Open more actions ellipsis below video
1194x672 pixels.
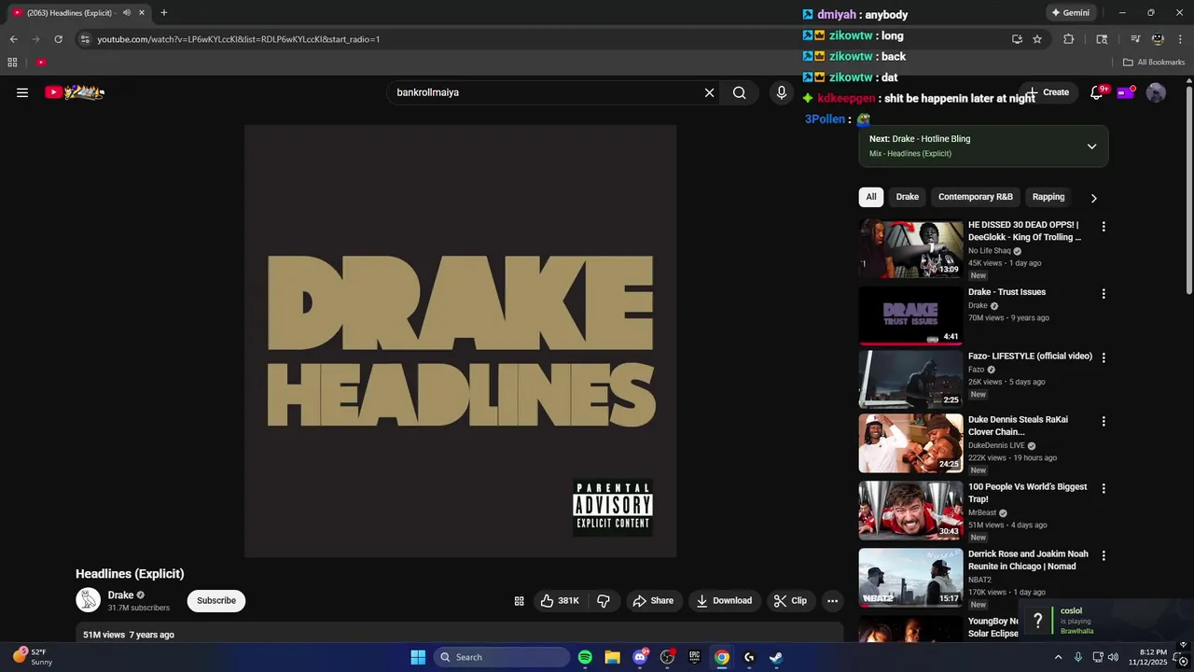(x=833, y=601)
